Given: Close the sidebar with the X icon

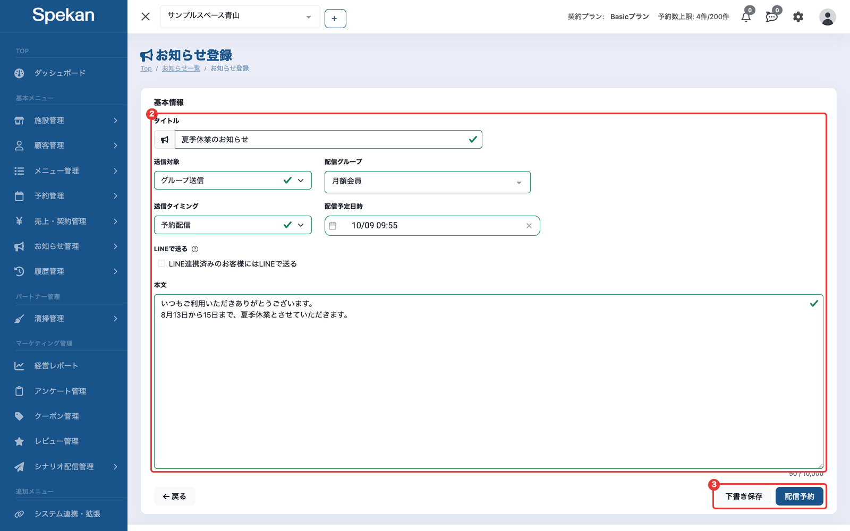Looking at the screenshot, I should tap(146, 16).
